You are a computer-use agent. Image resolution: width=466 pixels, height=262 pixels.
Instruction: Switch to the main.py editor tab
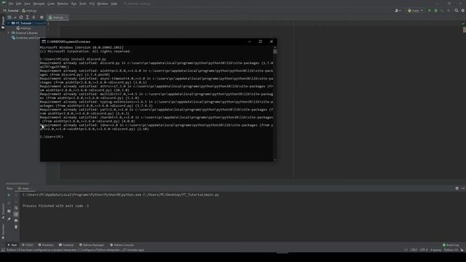(x=58, y=17)
